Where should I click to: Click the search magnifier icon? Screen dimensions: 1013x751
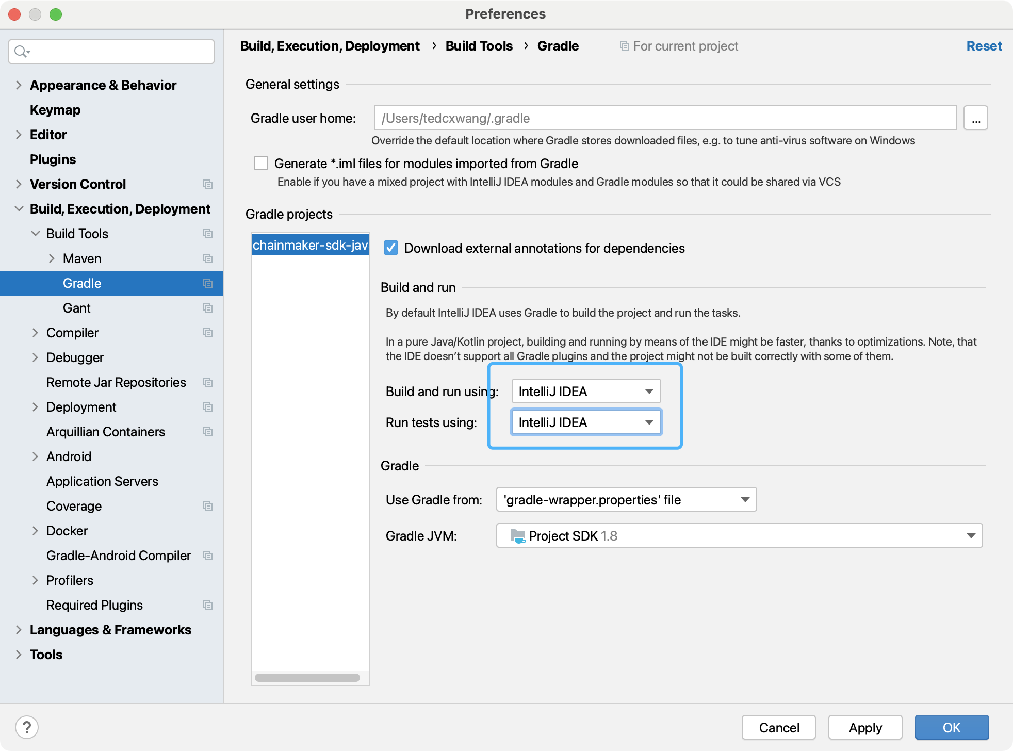pos(21,52)
